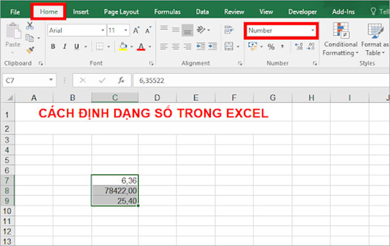The image size is (390, 246).
Task: Click Merge & Center icon
Action: click(229, 47)
